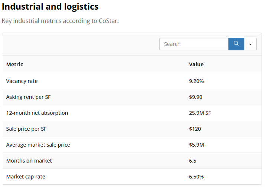
Task: Focus the Search input field
Action: click(194, 44)
